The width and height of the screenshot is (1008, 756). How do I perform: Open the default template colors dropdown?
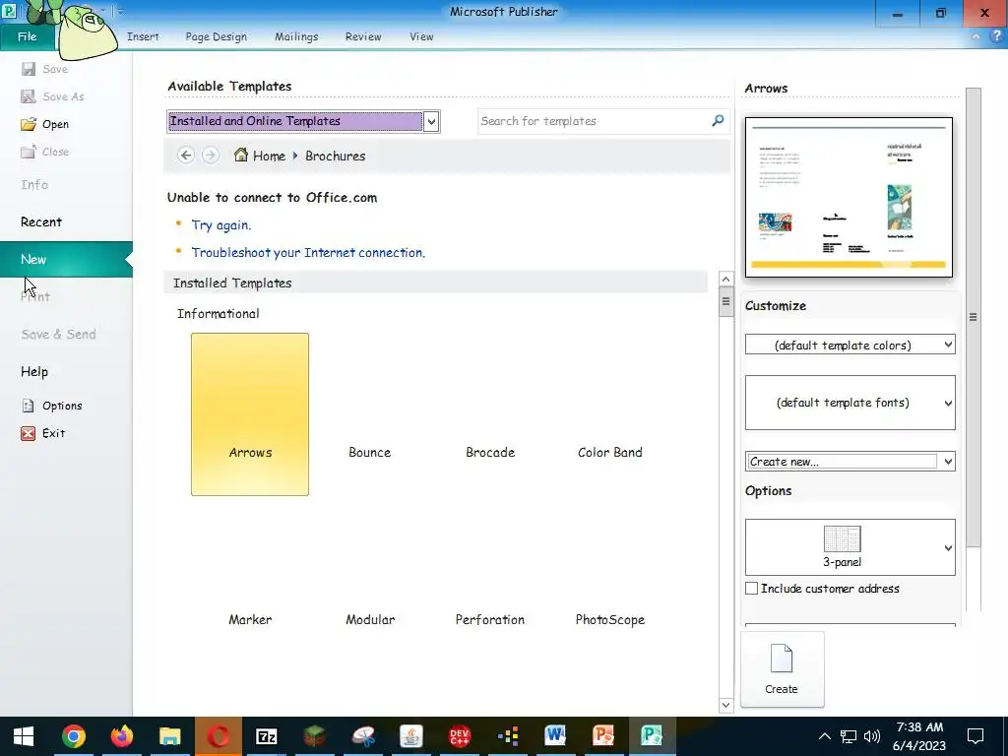(x=850, y=345)
